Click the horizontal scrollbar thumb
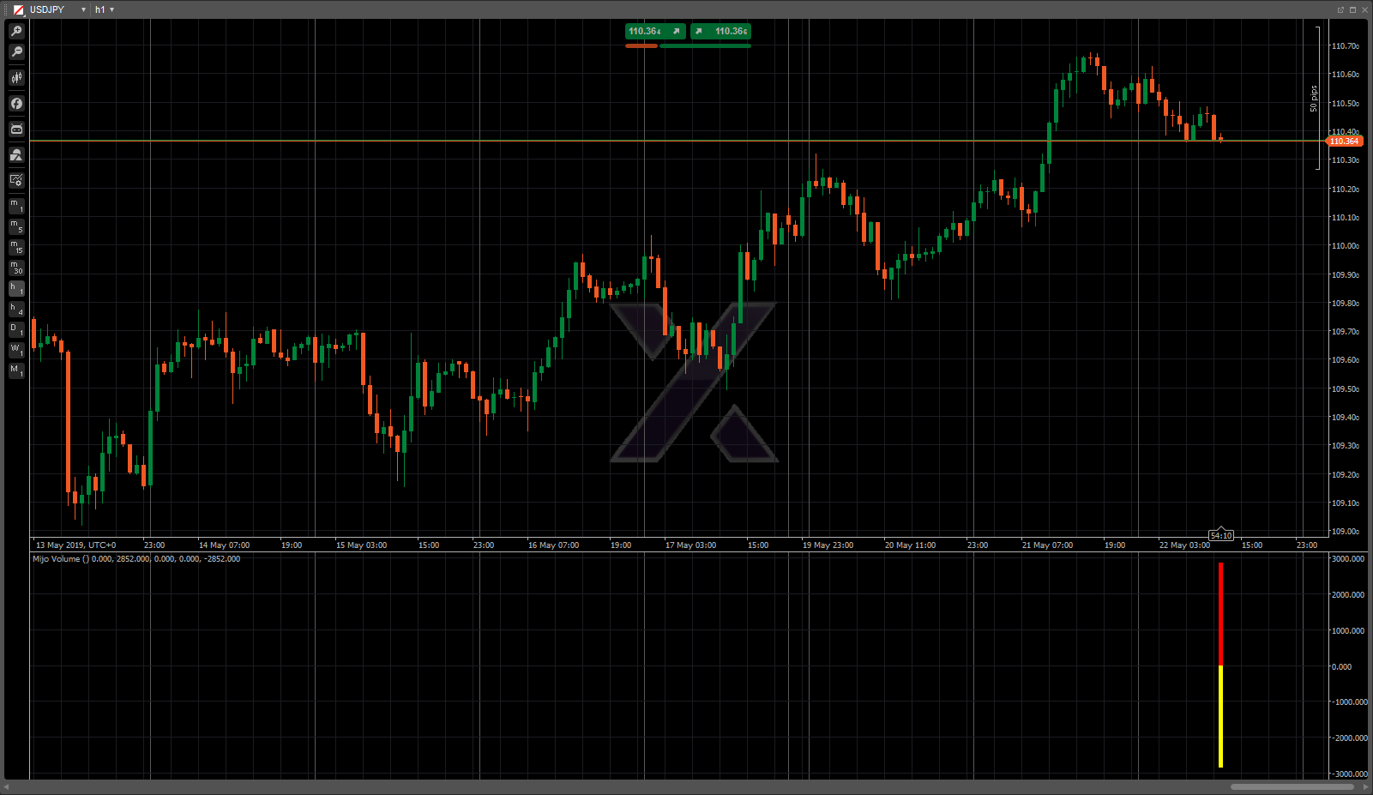Screen dimensions: 1373x795 coord(1292,786)
